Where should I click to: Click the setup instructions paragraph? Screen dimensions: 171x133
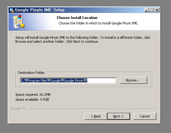point(83,39)
